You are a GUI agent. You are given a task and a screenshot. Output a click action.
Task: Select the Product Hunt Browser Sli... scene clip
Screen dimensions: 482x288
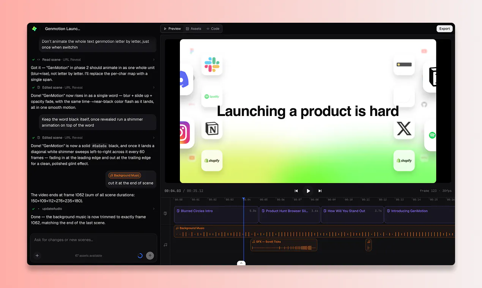(290, 214)
